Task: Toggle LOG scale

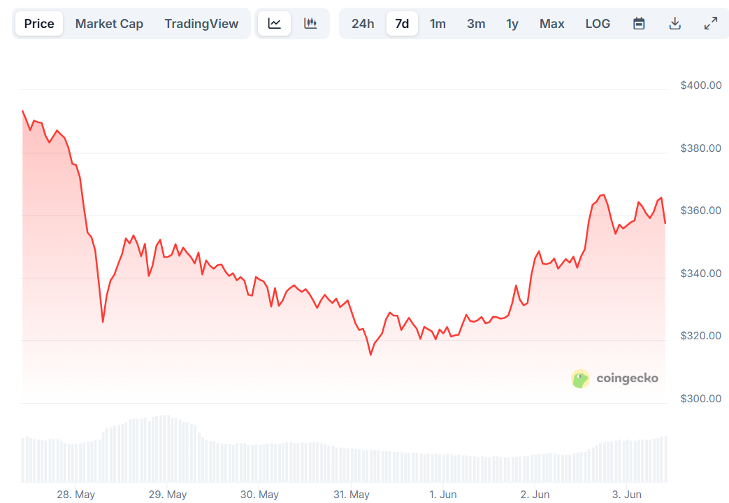Action: click(x=598, y=23)
